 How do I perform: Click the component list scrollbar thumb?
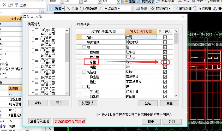click(x=176, y=38)
